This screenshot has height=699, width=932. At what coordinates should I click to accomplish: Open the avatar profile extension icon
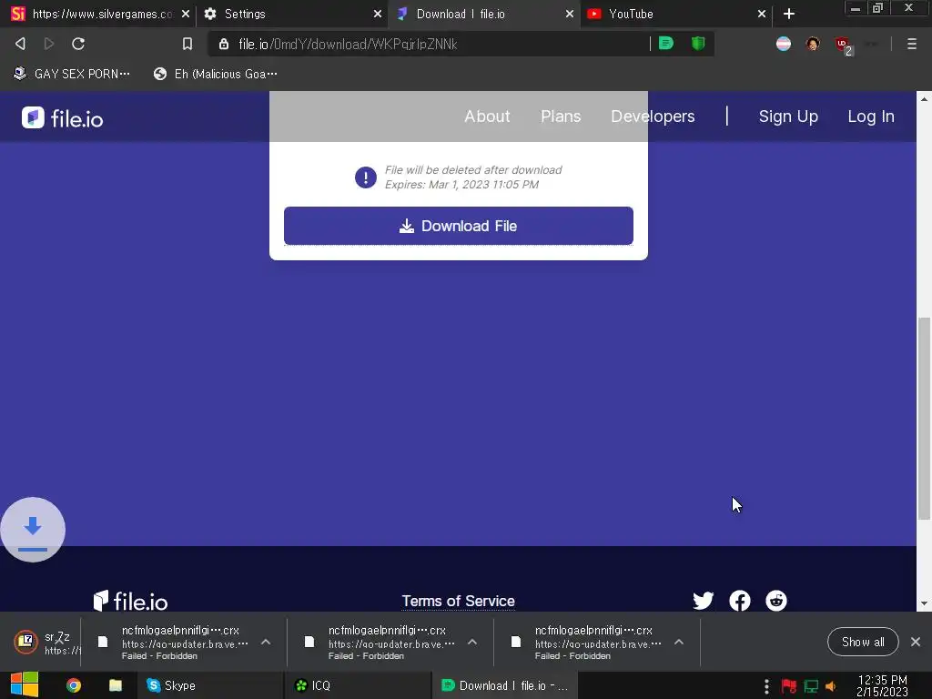[x=813, y=44]
